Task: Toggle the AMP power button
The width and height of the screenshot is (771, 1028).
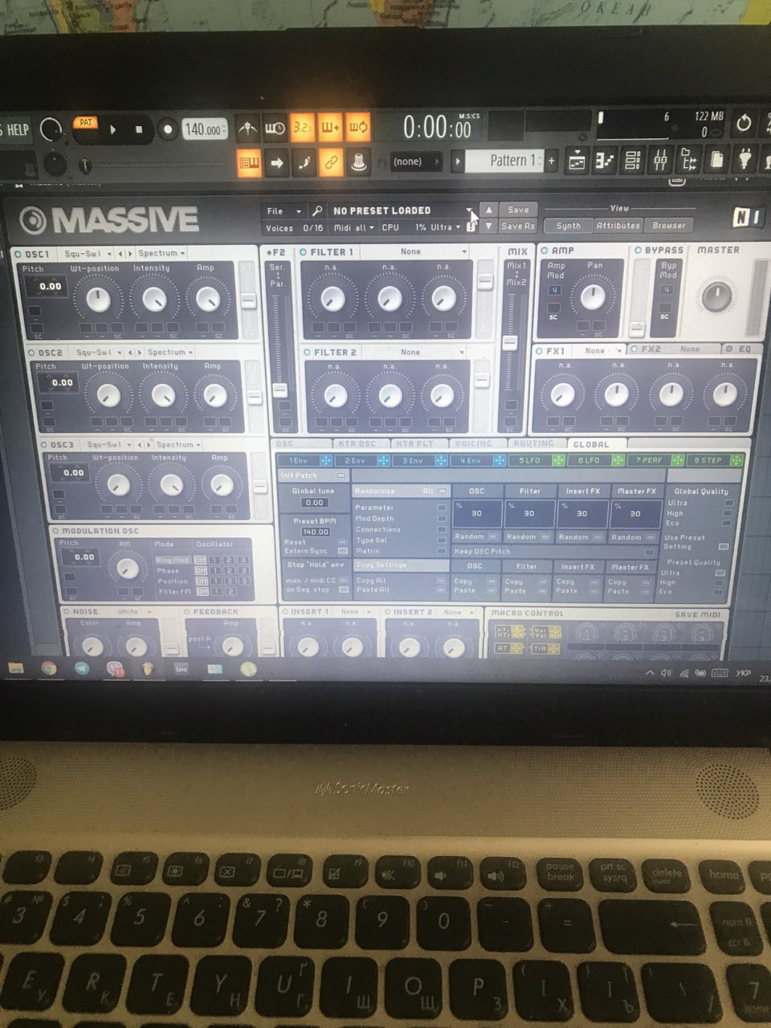Action: coord(545,251)
